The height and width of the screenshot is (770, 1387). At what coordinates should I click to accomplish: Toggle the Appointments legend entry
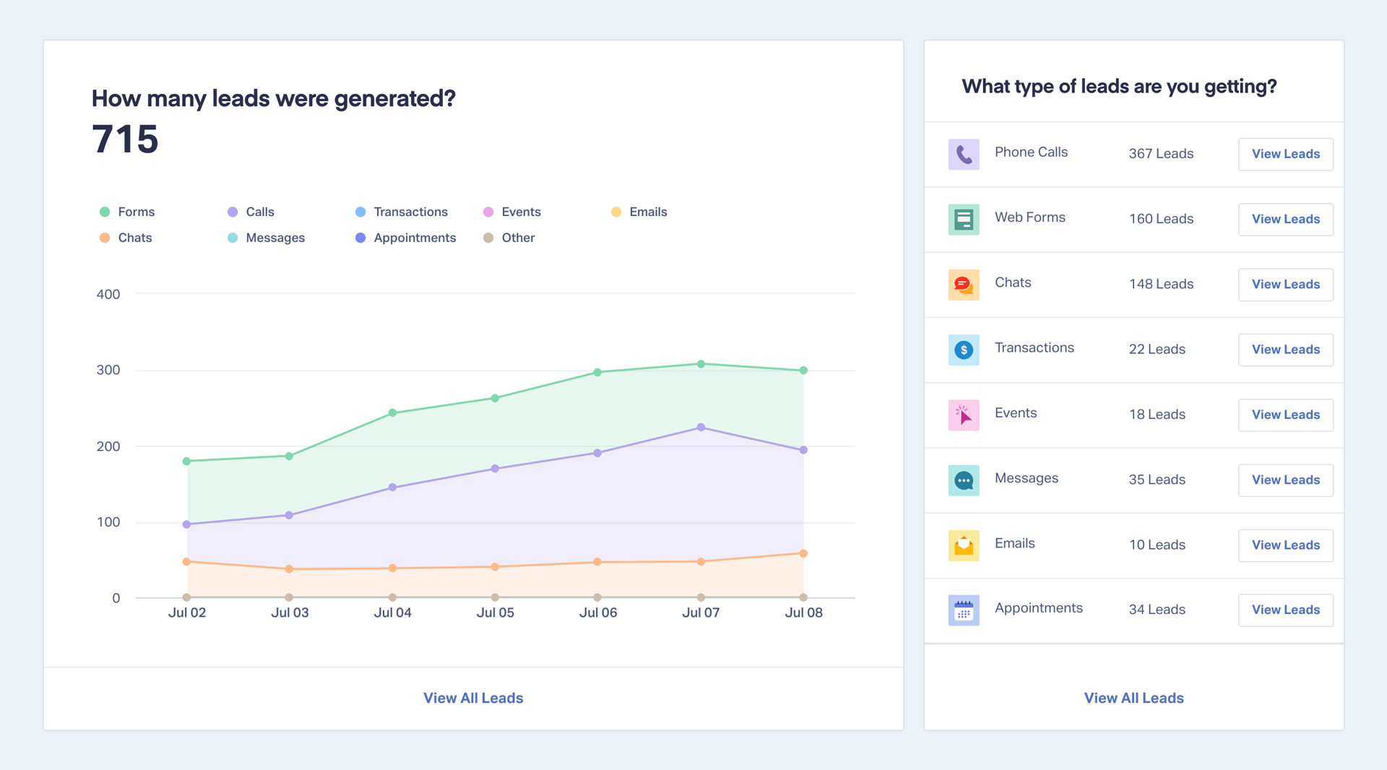tap(406, 238)
